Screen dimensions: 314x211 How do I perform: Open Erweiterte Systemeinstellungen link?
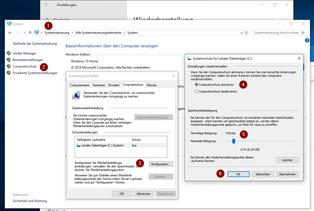coord(35,73)
